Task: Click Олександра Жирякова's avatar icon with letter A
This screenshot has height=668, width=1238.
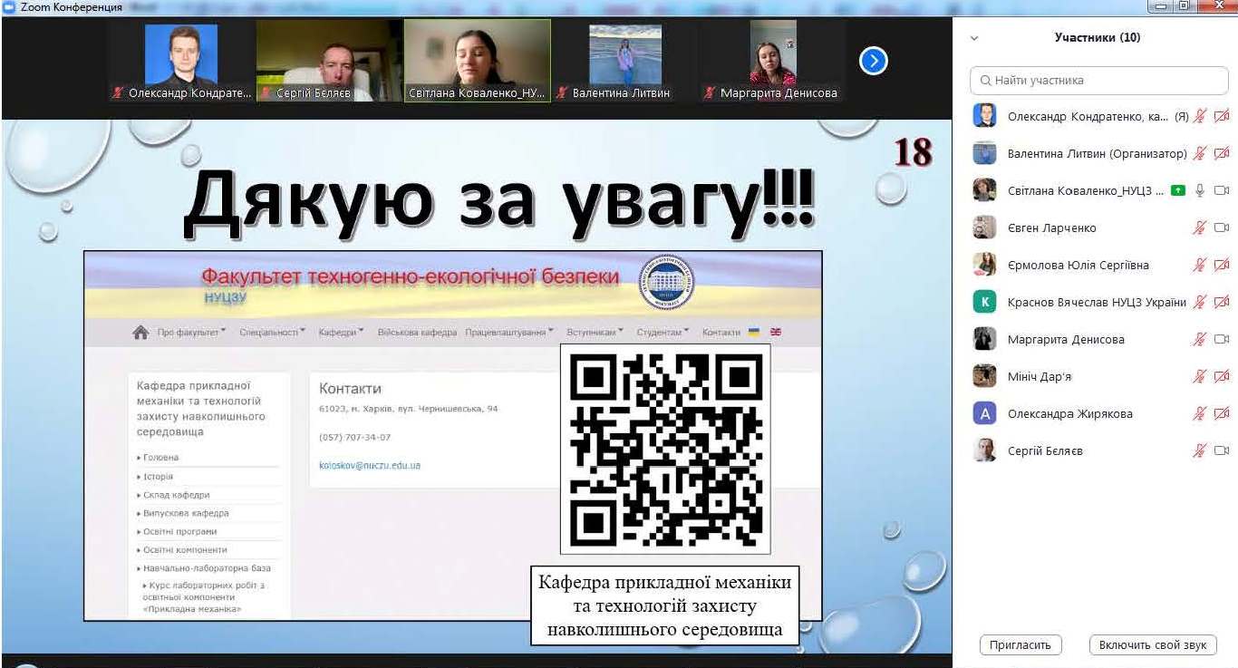Action: 984,413
